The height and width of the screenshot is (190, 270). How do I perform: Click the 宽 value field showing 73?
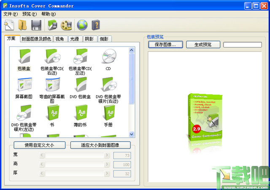pos(122,155)
